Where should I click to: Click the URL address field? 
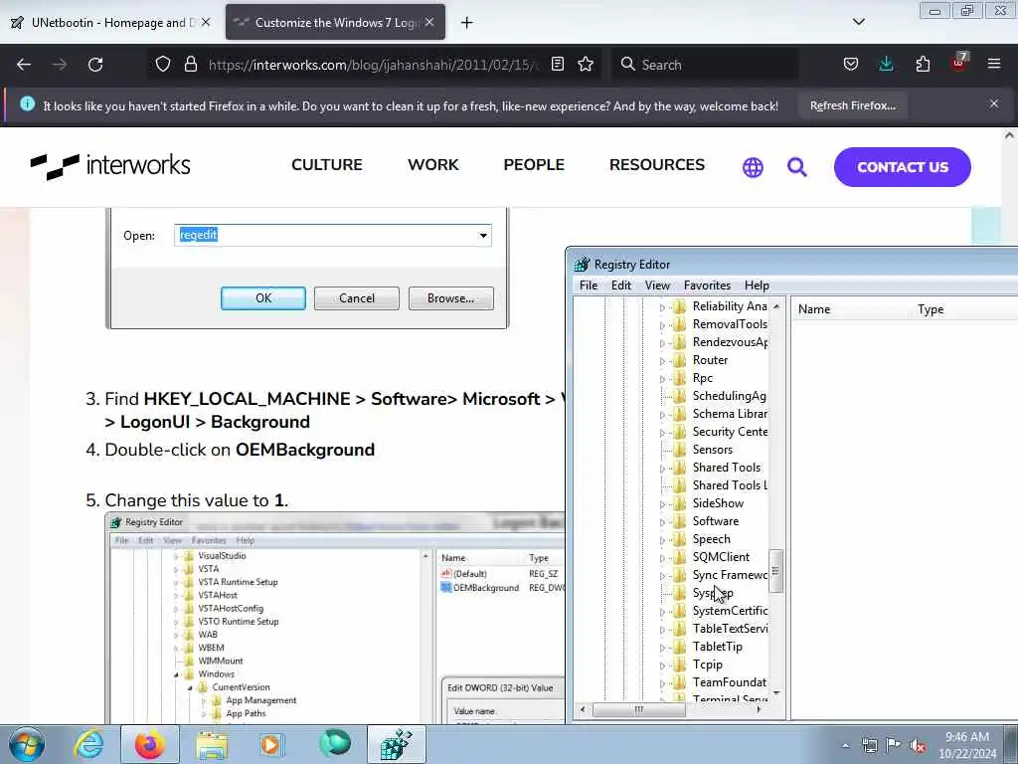(374, 65)
